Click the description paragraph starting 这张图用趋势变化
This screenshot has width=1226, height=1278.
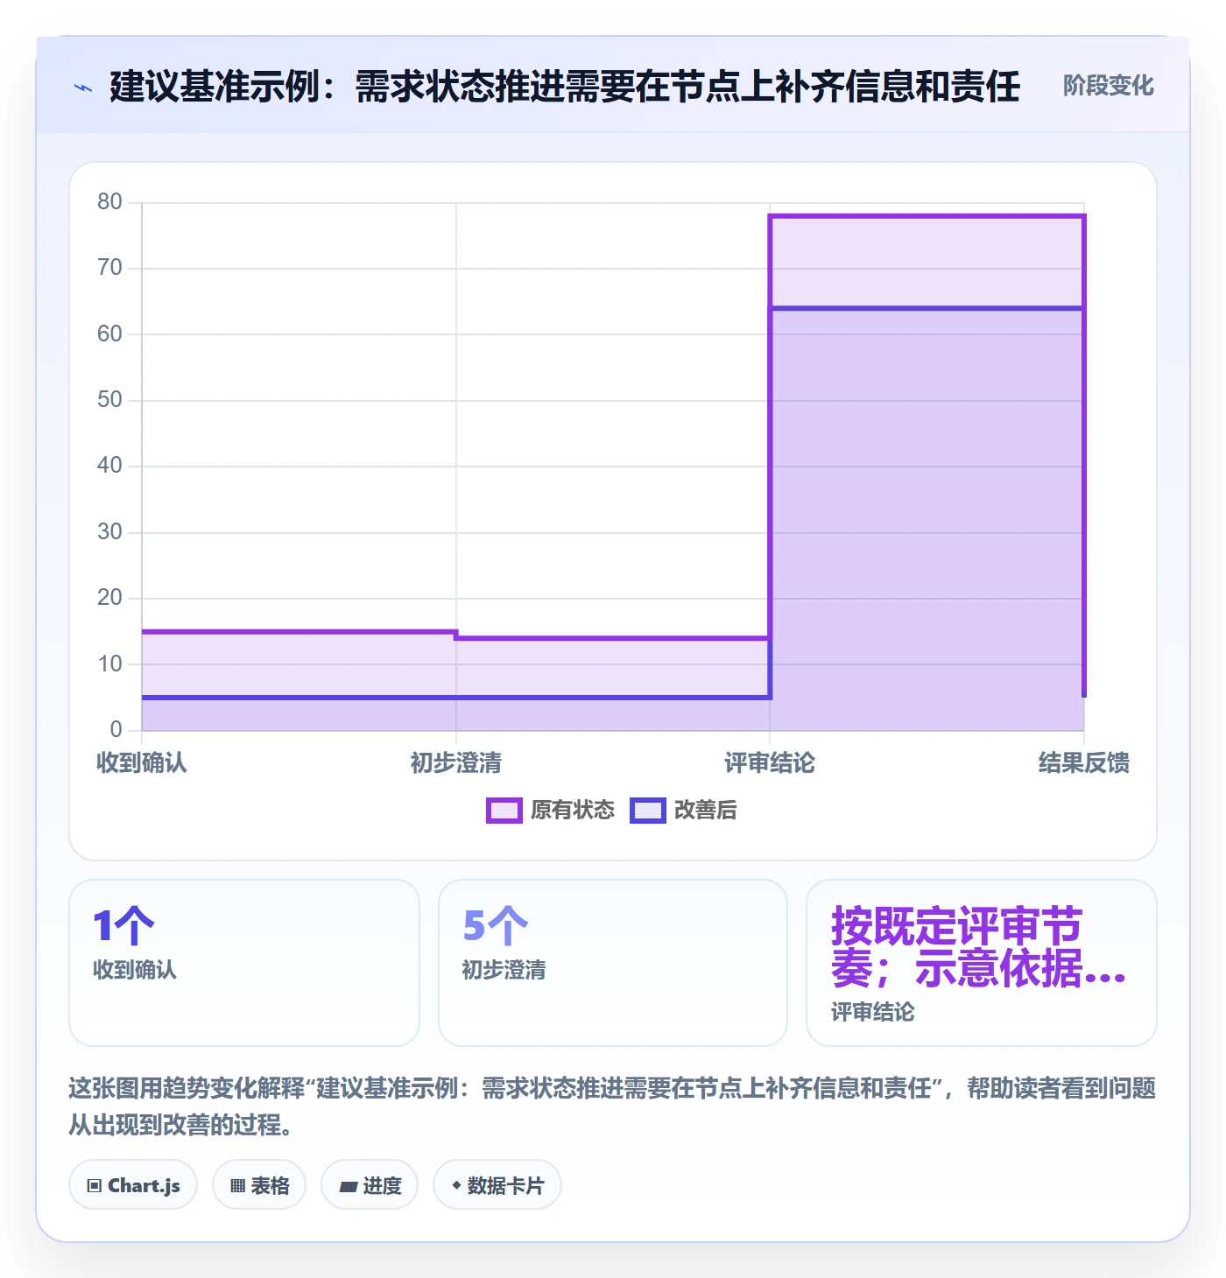[612, 1106]
